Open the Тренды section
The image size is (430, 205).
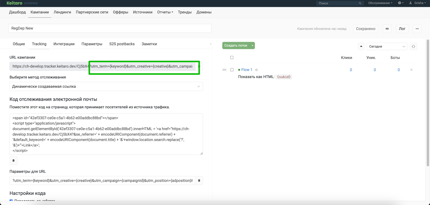(185, 12)
